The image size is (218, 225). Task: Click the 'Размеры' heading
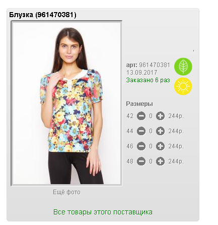(x=139, y=104)
